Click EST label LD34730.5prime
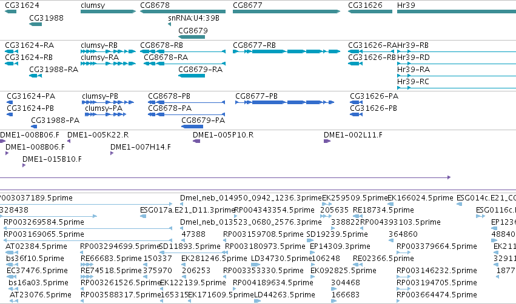The width and height of the screenshot is (516, 304). (x=281, y=259)
